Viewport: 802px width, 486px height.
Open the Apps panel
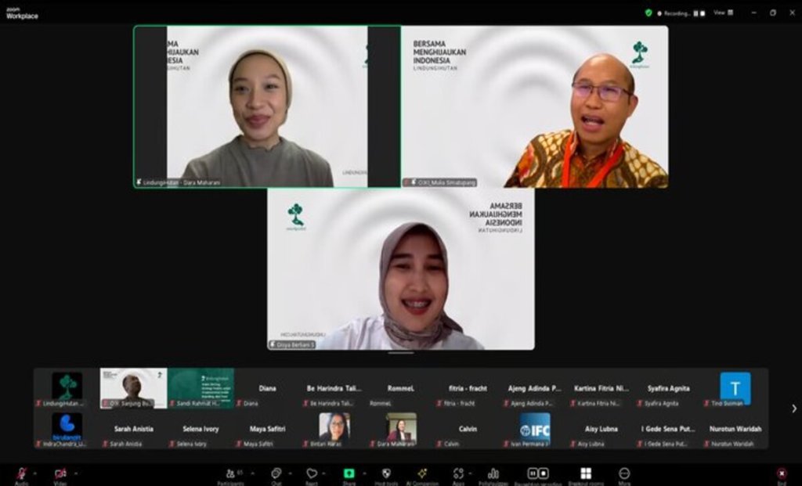(x=458, y=473)
